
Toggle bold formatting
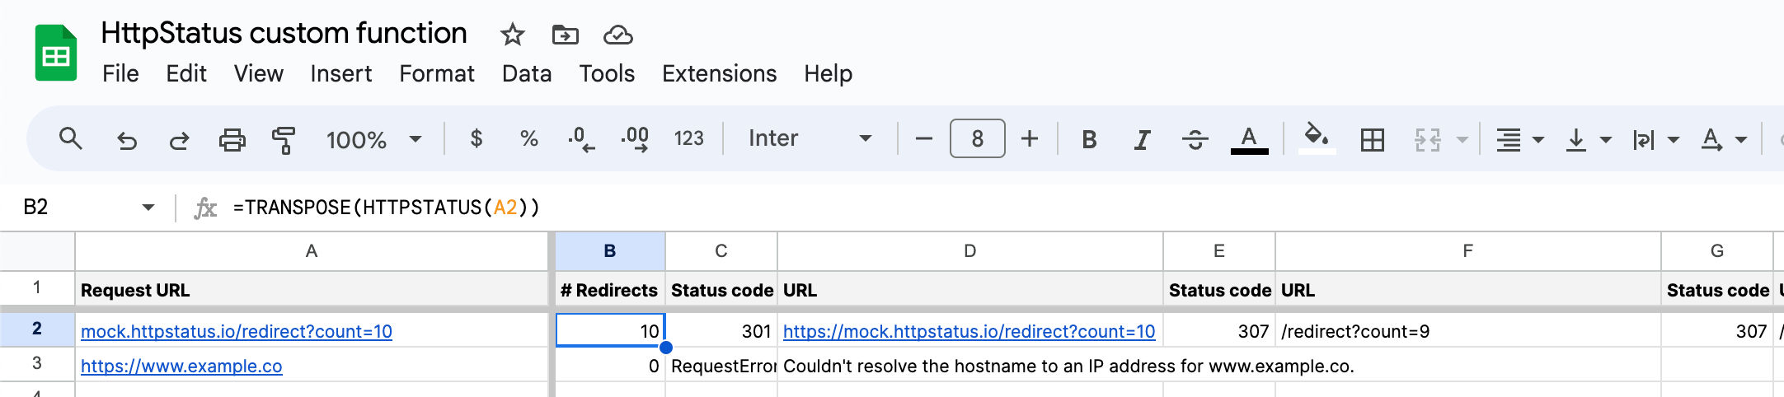click(1089, 139)
